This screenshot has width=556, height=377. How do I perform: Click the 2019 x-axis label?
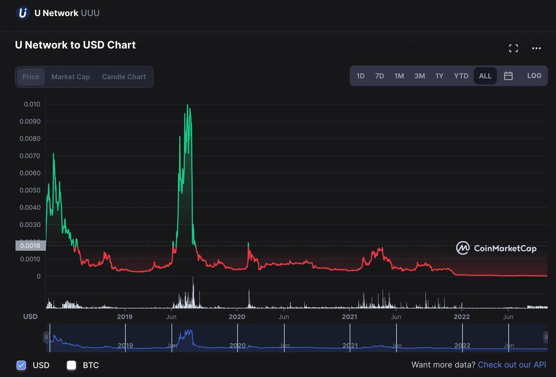point(125,317)
